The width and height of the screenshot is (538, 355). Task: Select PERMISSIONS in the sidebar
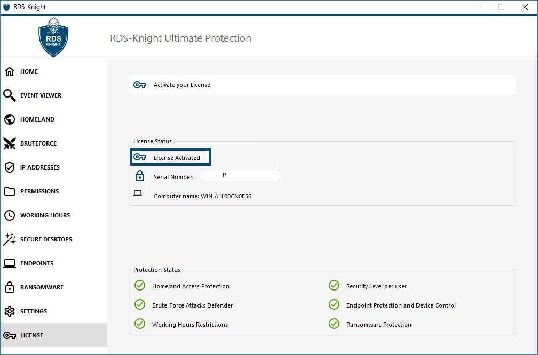coord(39,191)
